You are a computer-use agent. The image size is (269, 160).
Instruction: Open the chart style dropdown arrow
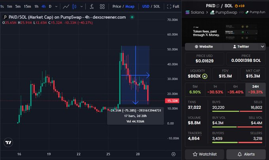click(x=81, y=6)
